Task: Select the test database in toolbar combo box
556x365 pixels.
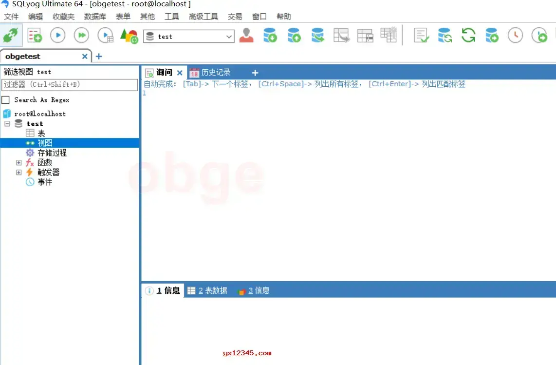Action: [188, 37]
